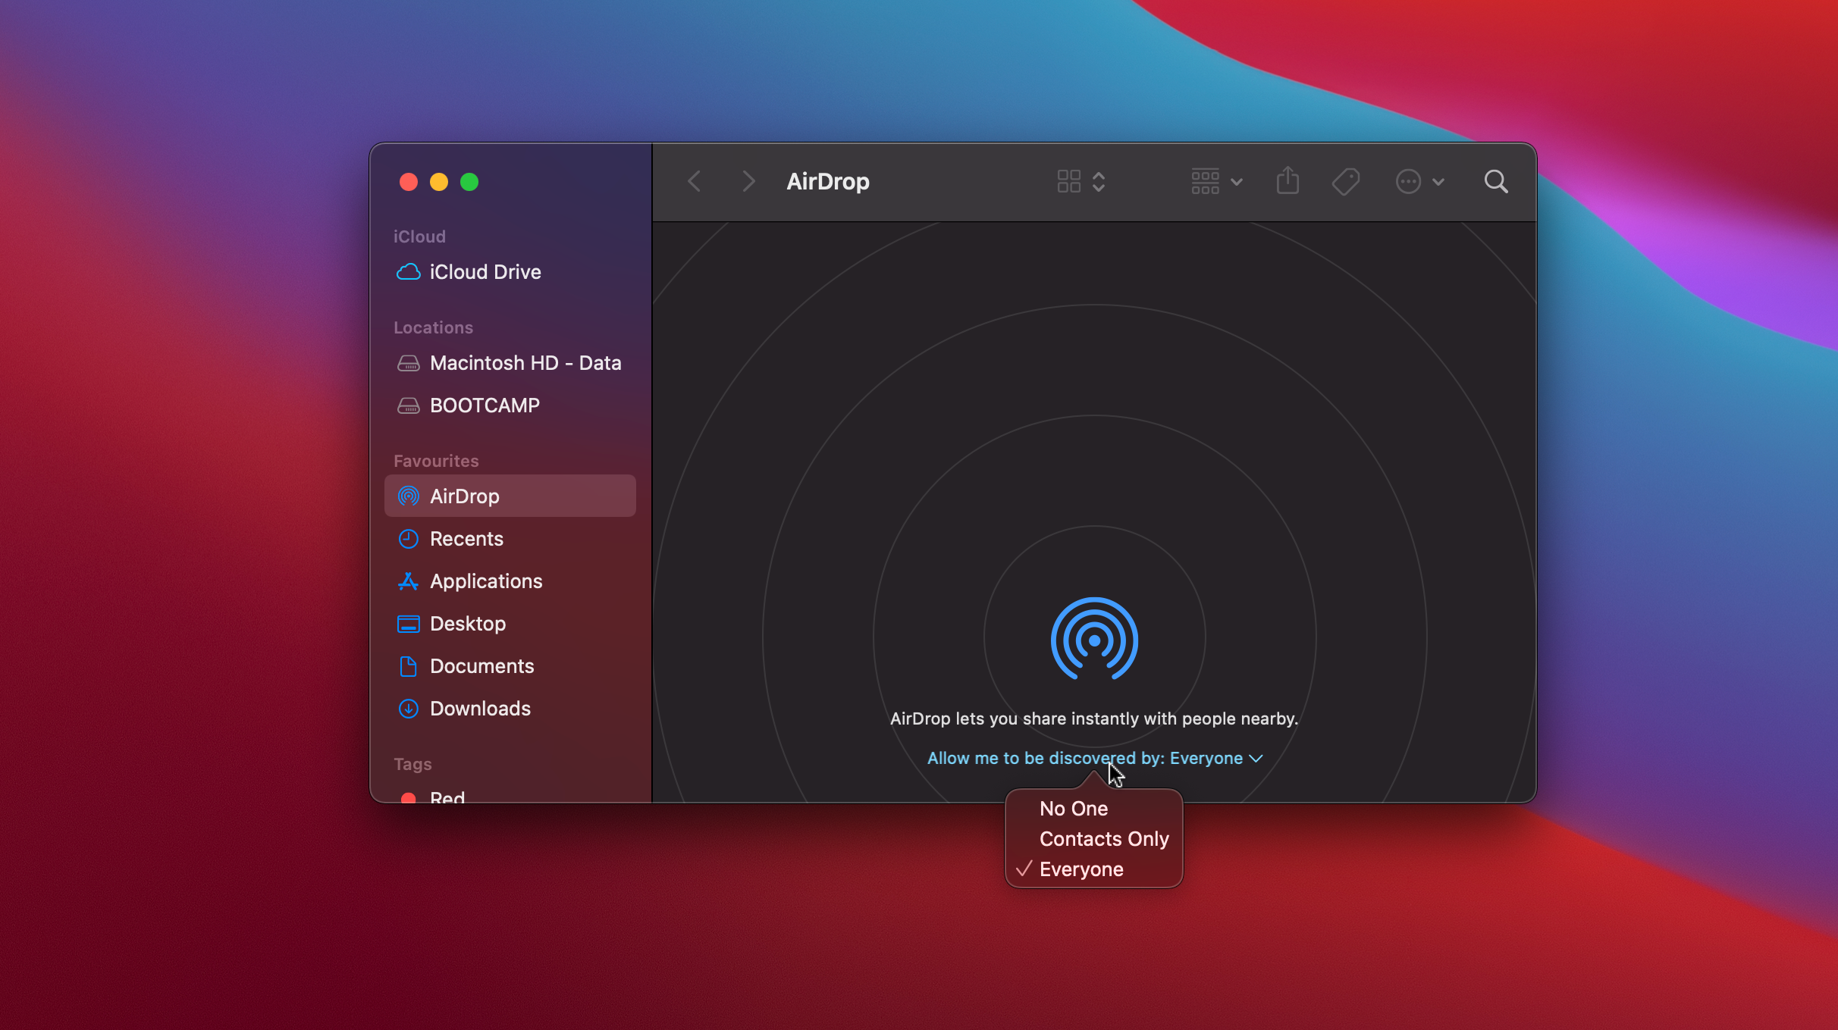Open Recents in sidebar
This screenshot has height=1030, width=1838.
pyautogui.click(x=510, y=539)
